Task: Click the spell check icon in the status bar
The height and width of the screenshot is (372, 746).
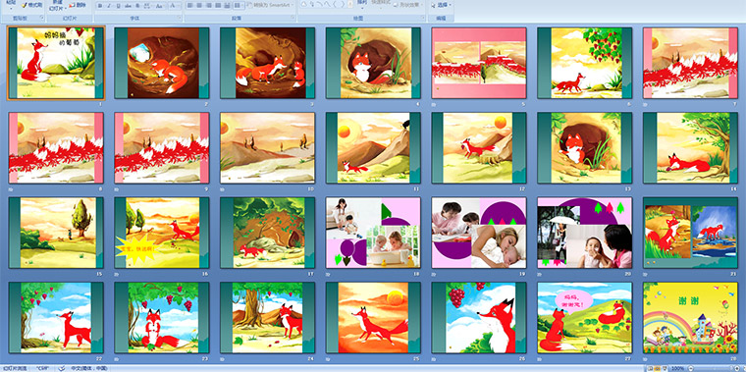Action: pyautogui.click(x=62, y=369)
